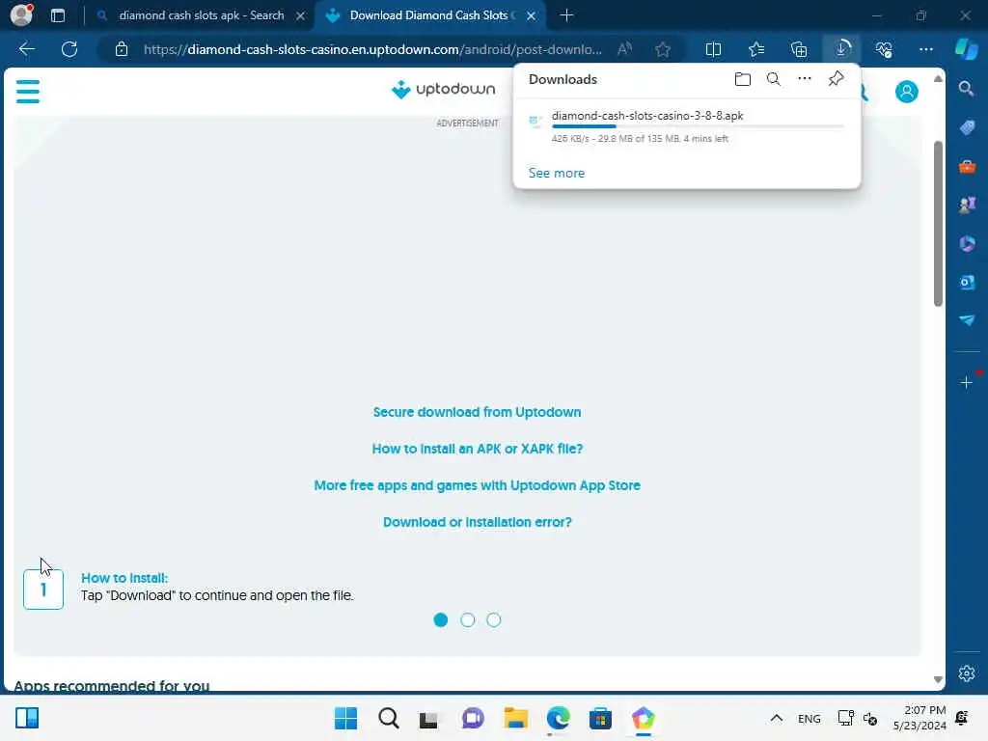Open sidebar Search icon
Image resolution: width=988 pixels, height=741 pixels.
pos(966,89)
